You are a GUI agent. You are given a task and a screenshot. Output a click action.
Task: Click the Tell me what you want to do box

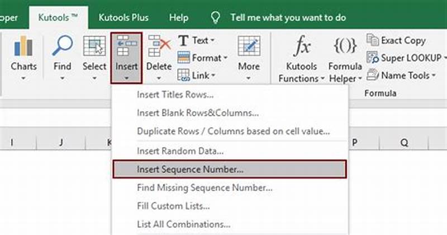coord(288,17)
